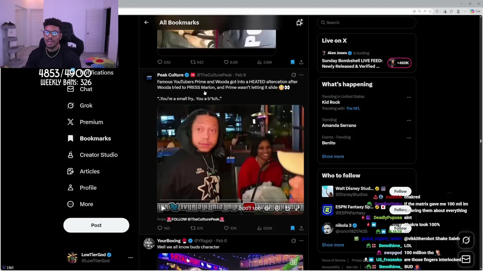Open Articles in the sidebar

[x=83, y=171]
